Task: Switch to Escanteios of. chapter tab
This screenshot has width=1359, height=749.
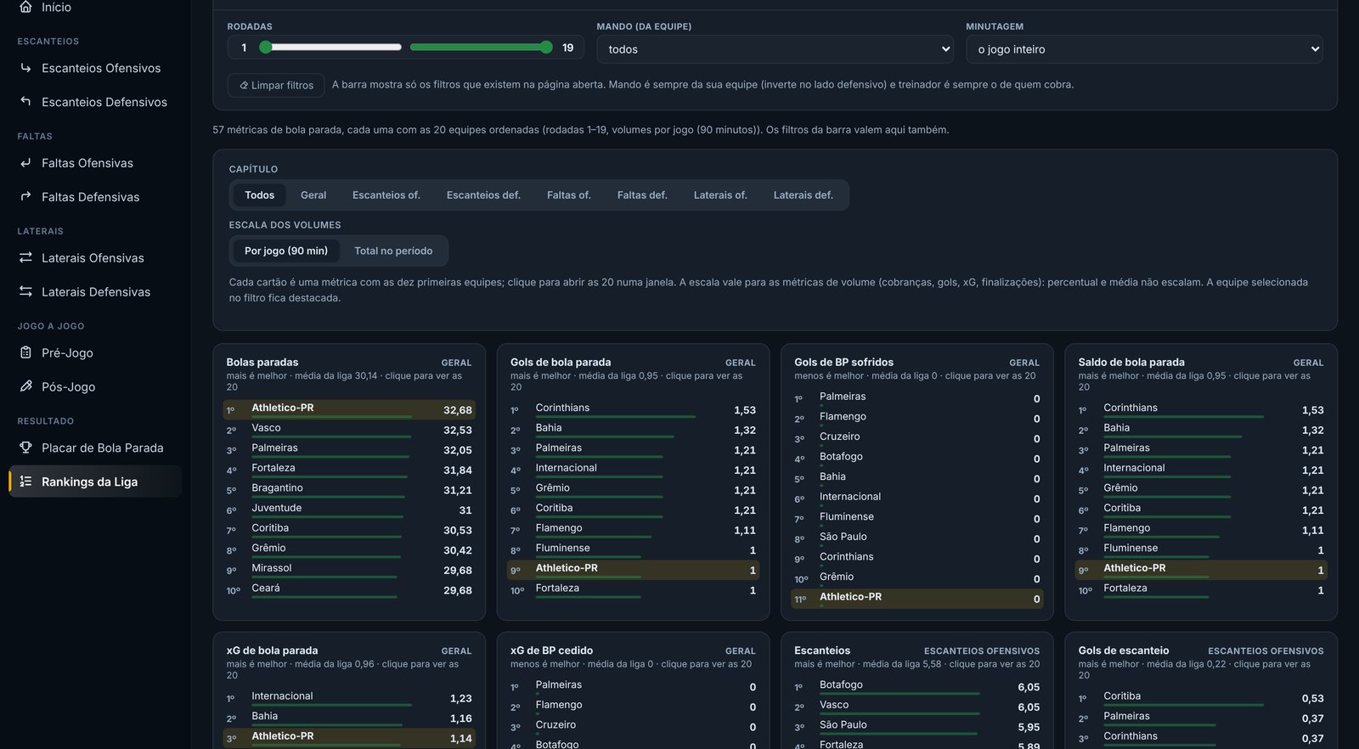Action: (386, 195)
